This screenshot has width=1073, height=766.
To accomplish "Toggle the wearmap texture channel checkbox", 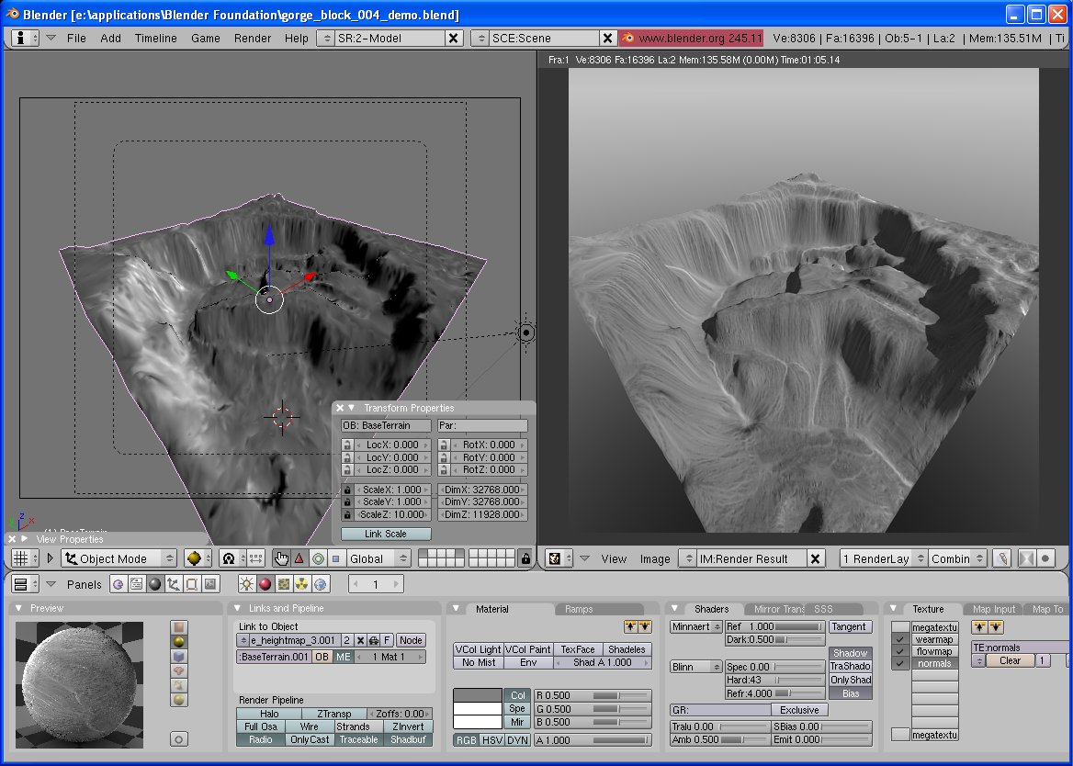I will 900,639.
